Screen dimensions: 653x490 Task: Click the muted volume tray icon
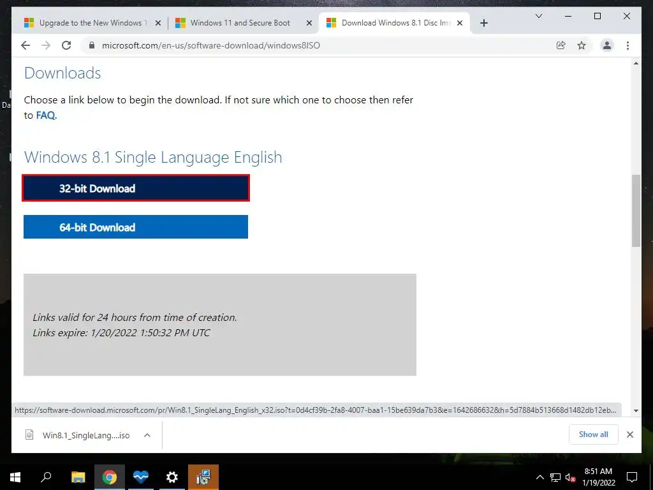point(571,477)
